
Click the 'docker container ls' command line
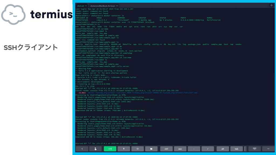(x=100, y=16)
